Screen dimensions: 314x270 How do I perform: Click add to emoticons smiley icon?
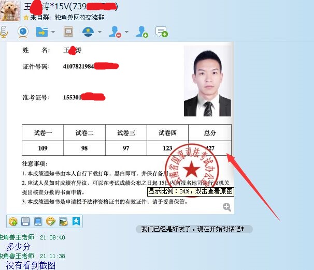pos(14,221)
